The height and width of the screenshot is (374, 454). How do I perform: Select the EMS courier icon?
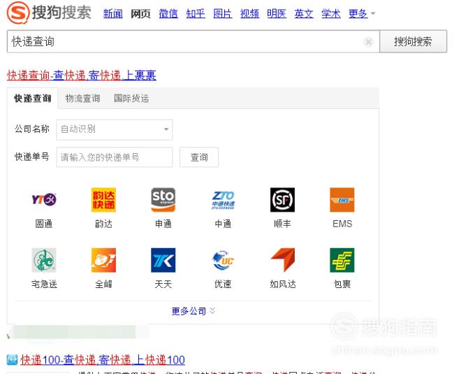(x=342, y=200)
